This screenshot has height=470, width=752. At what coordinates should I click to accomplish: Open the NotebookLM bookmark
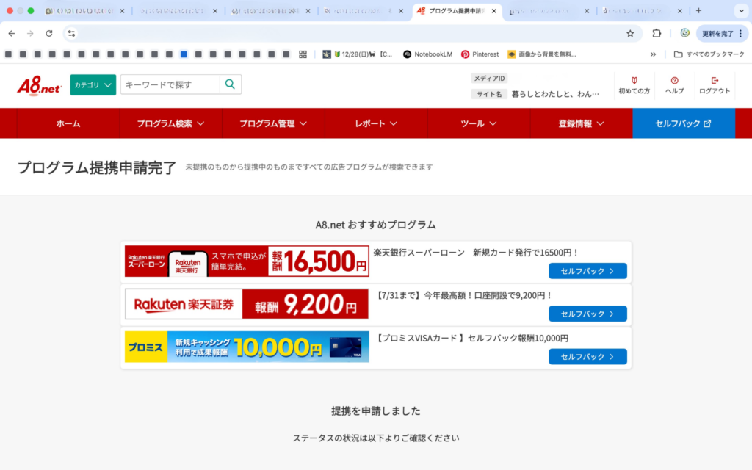coord(428,54)
